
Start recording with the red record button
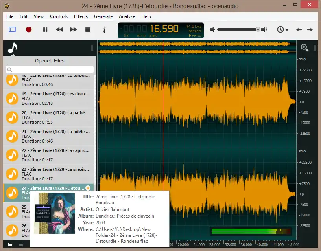(28, 29)
